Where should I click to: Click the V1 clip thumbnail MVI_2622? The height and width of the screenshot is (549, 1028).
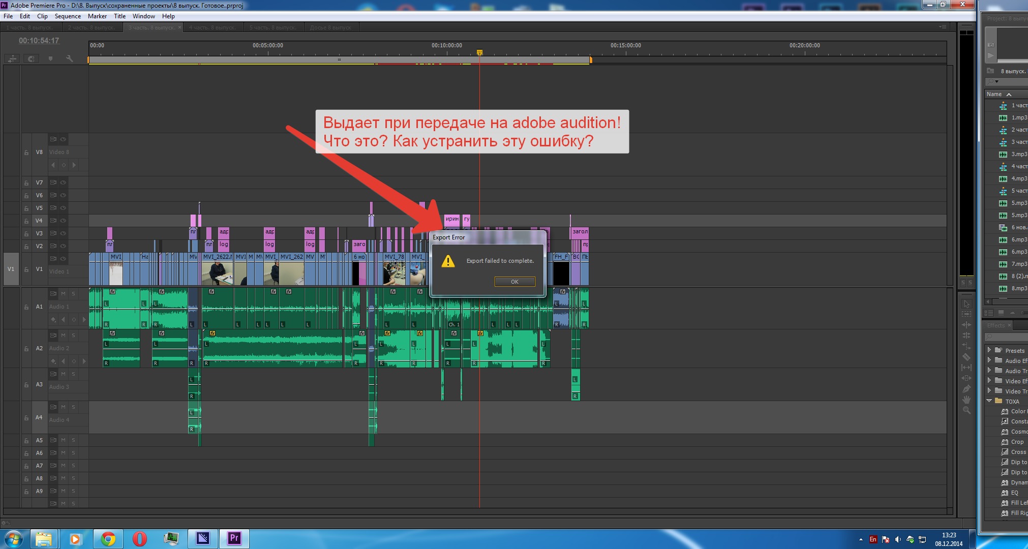coord(217,273)
